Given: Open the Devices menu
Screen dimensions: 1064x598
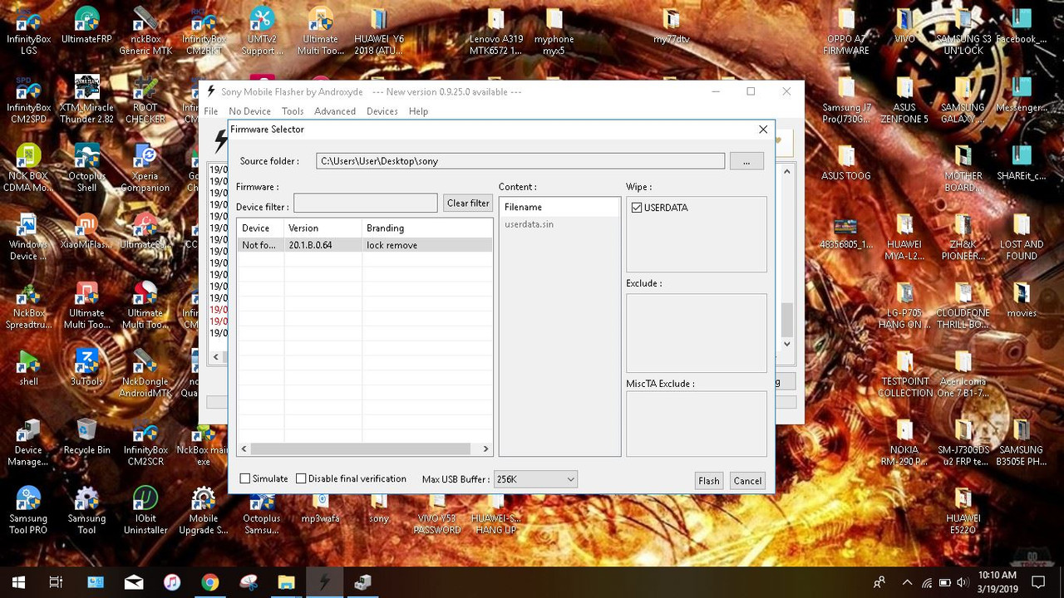Looking at the screenshot, I should tap(382, 111).
